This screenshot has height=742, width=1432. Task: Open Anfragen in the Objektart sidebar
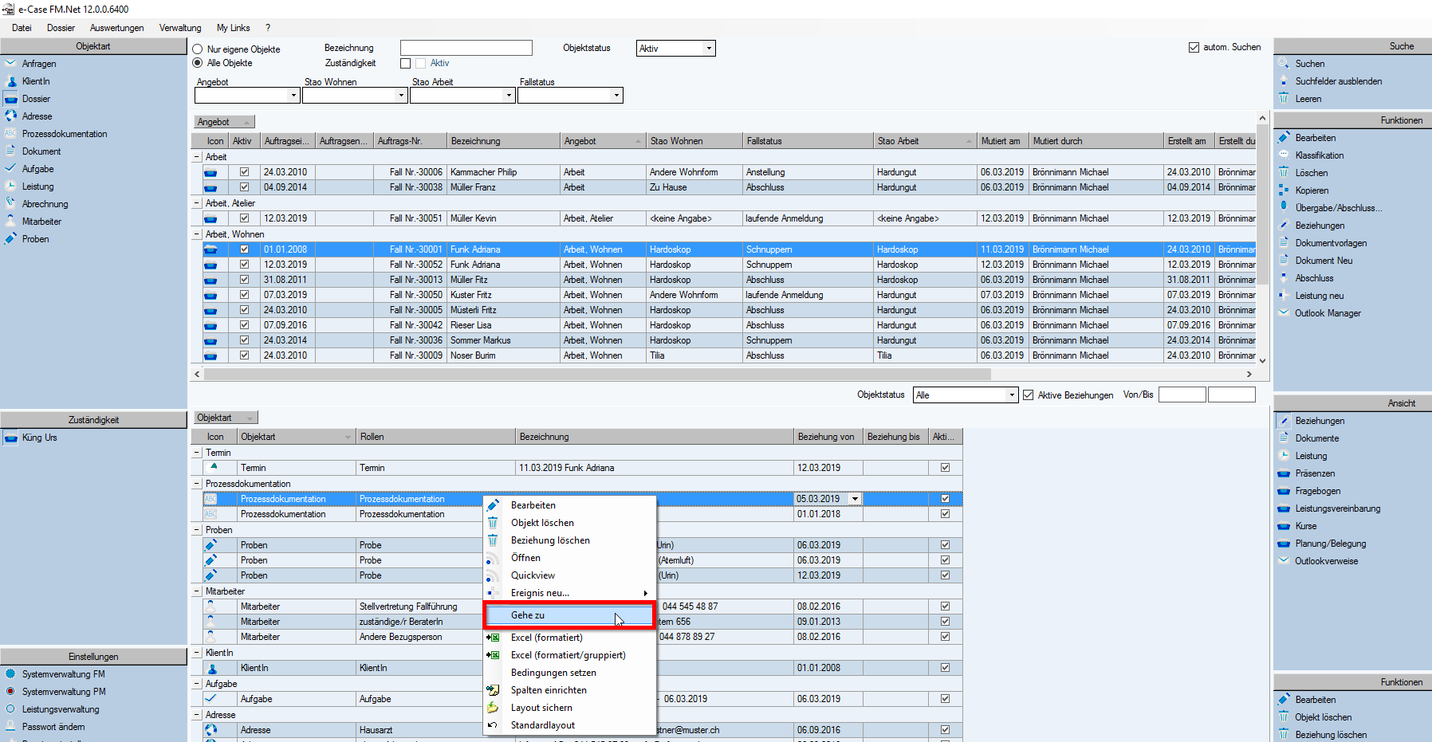(39, 64)
